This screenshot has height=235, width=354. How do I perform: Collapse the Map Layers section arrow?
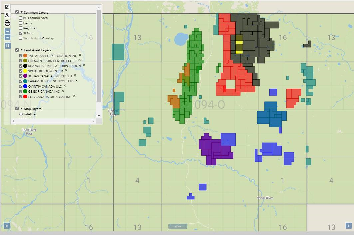pos(22,109)
